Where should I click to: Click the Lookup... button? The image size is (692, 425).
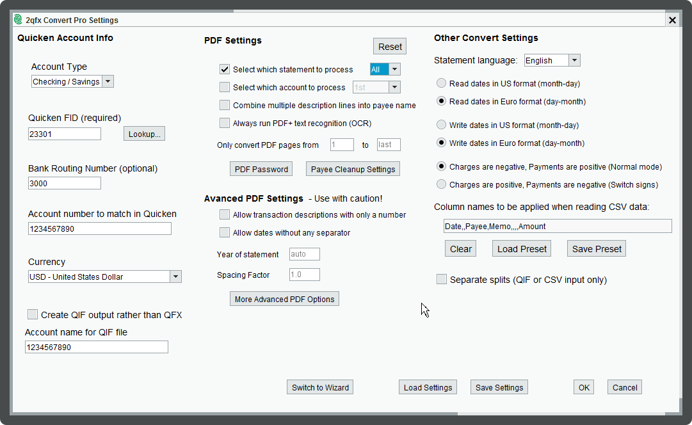click(144, 134)
